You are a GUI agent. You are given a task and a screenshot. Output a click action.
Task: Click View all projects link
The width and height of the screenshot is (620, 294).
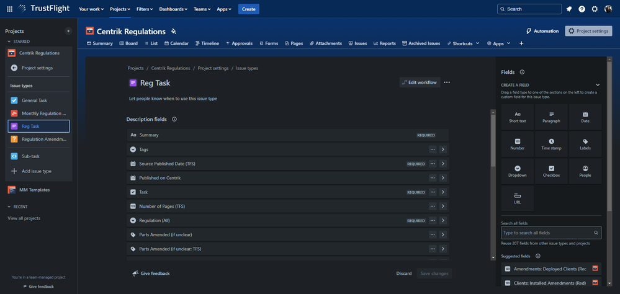(x=24, y=218)
